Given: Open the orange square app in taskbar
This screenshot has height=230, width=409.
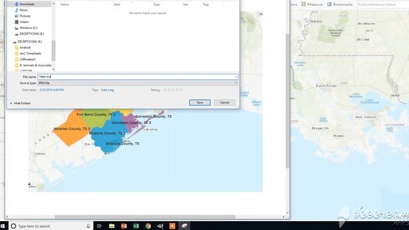Looking at the screenshot, I should (x=172, y=226).
